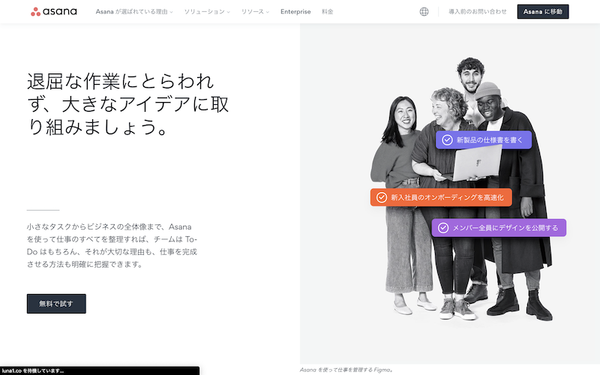Image resolution: width=600 pixels, height=375 pixels.
Task: Click the 新製品の仕様書を書く task tag
Action: point(484,140)
